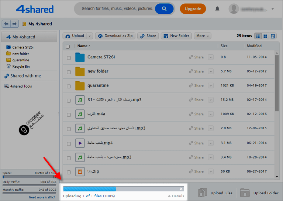Click the search magnifier button
Image resolution: width=283 pixels, height=201 pixels.
[x=164, y=8]
